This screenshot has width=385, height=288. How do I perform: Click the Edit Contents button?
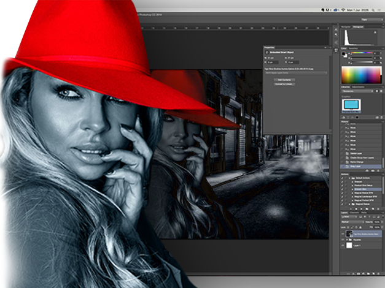284,80
